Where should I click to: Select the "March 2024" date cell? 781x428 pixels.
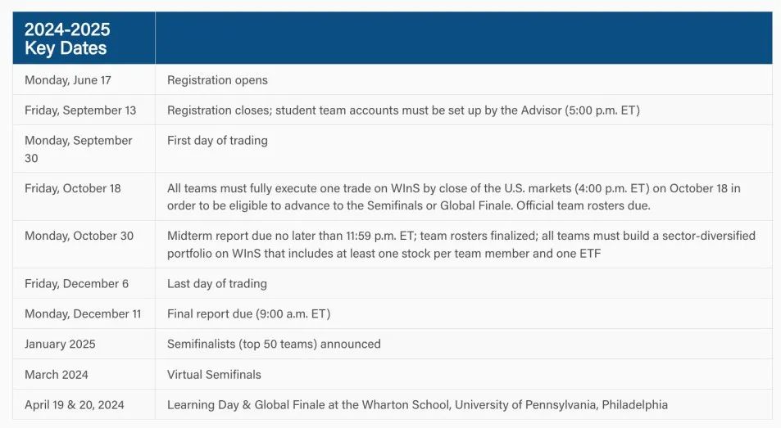pyautogui.click(x=57, y=374)
